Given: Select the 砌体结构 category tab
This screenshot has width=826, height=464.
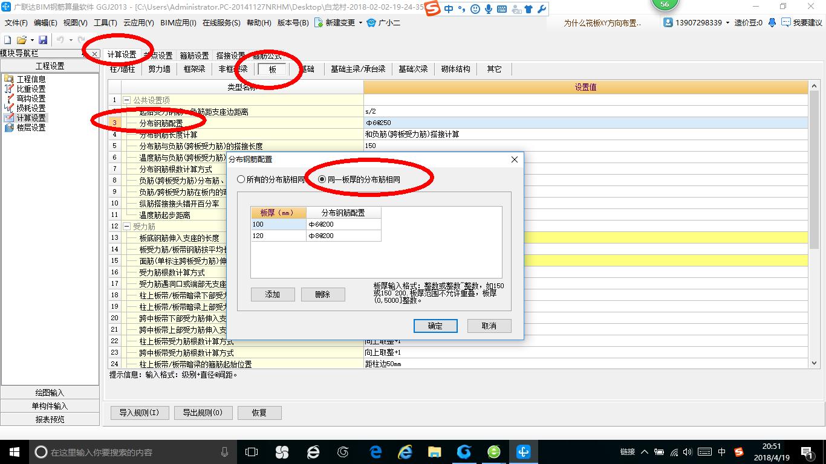Looking at the screenshot, I should click(455, 69).
